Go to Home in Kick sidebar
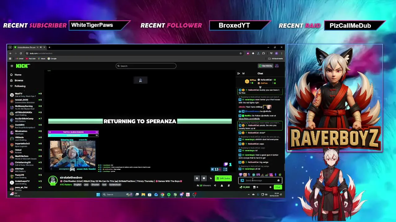Viewport: 396px width, 222px height. tap(15, 75)
